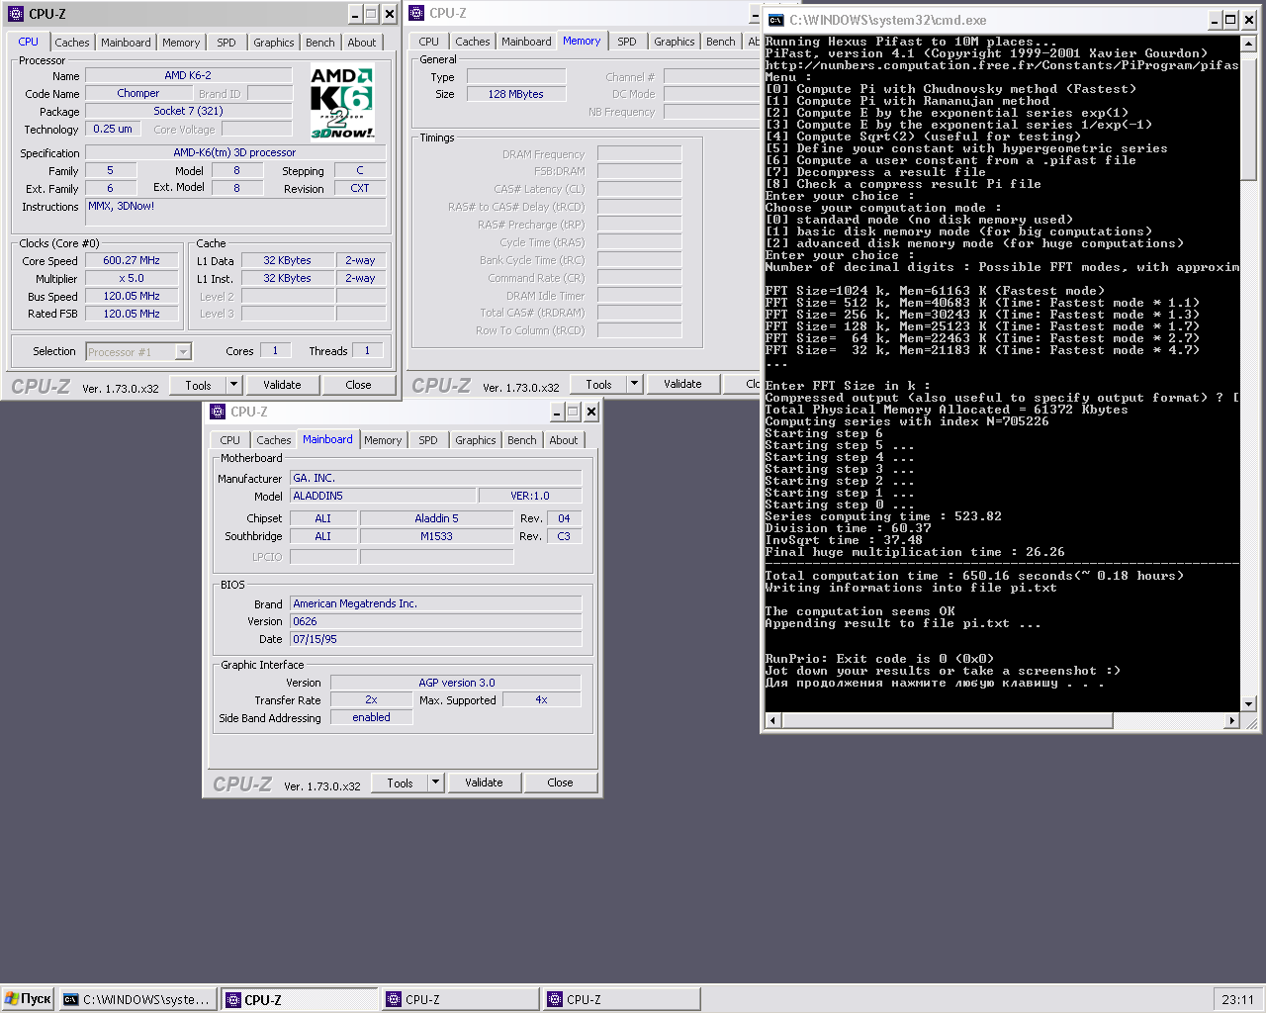Click the Core Speed value 600.27 MHz
Screen dimensions: 1266x1013
[132, 260]
